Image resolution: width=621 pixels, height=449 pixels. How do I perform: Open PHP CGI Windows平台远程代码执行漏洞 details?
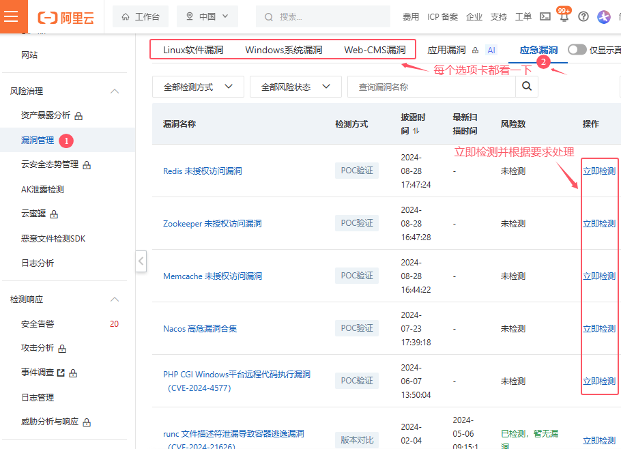(x=236, y=381)
